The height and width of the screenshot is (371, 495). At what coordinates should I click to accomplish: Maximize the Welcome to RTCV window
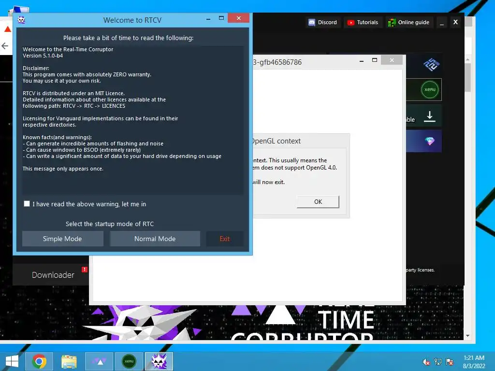coord(221,18)
